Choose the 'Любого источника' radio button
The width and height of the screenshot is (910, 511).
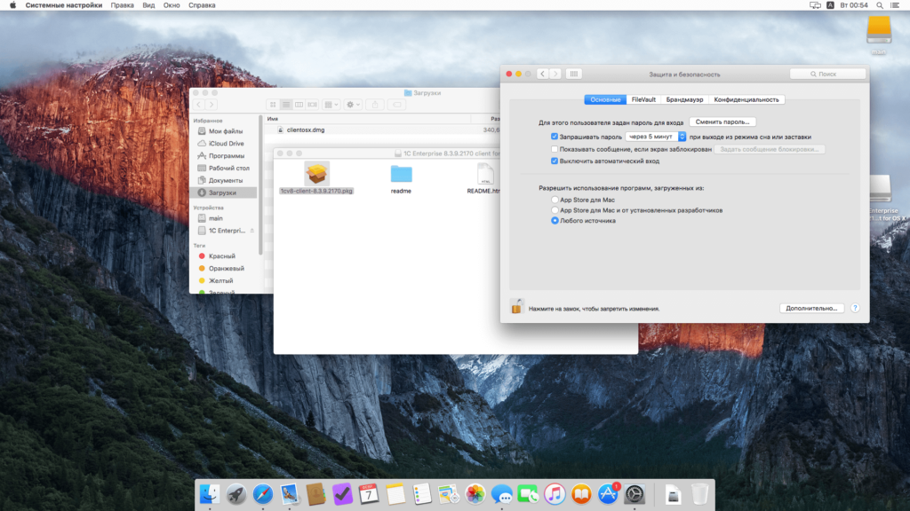click(x=555, y=221)
